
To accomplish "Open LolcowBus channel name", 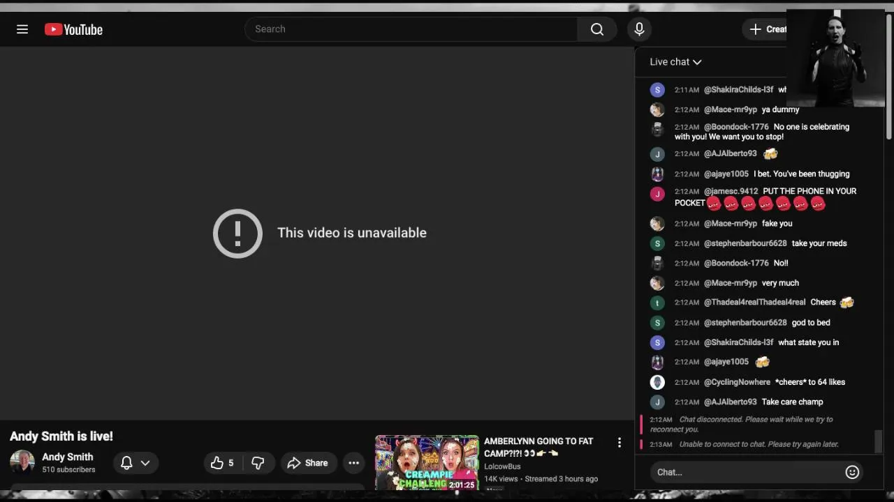I will [502, 466].
